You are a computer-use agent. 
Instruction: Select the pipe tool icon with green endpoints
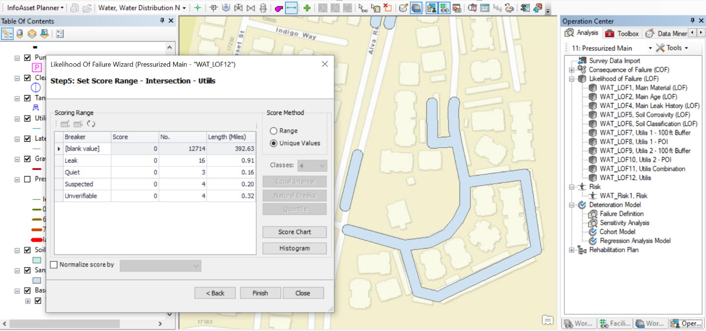291,8
